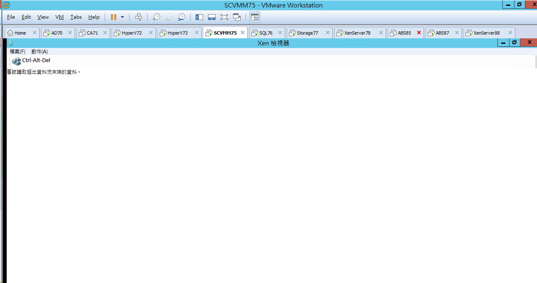Select the SCVMM75 tab
Viewport: 537px width, 283px height.
225,33
